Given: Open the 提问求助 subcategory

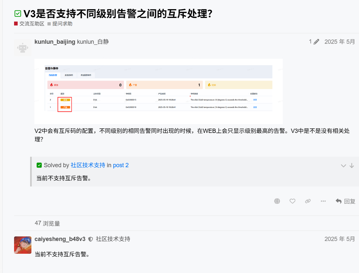Looking at the screenshot, I should point(62,24).
